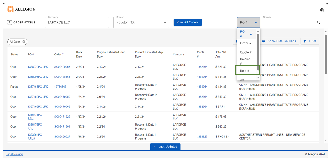Choose Item # from the search options

pos(247,71)
